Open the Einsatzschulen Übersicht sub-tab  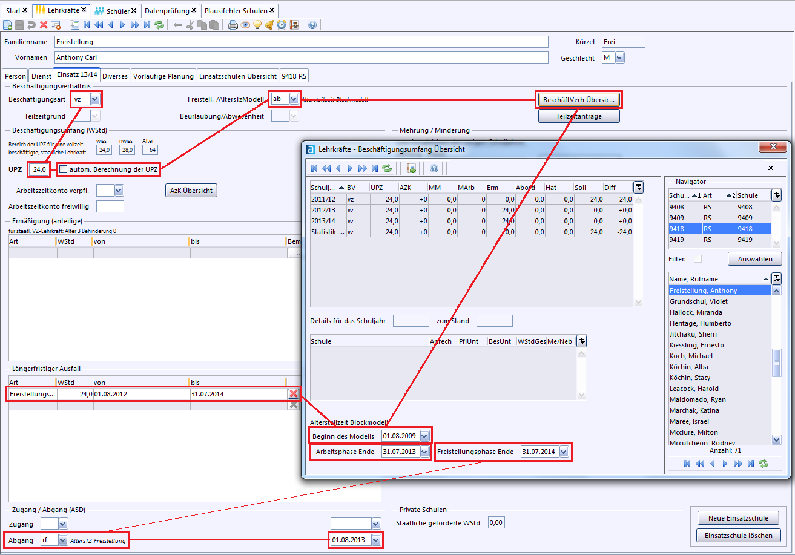(x=238, y=76)
